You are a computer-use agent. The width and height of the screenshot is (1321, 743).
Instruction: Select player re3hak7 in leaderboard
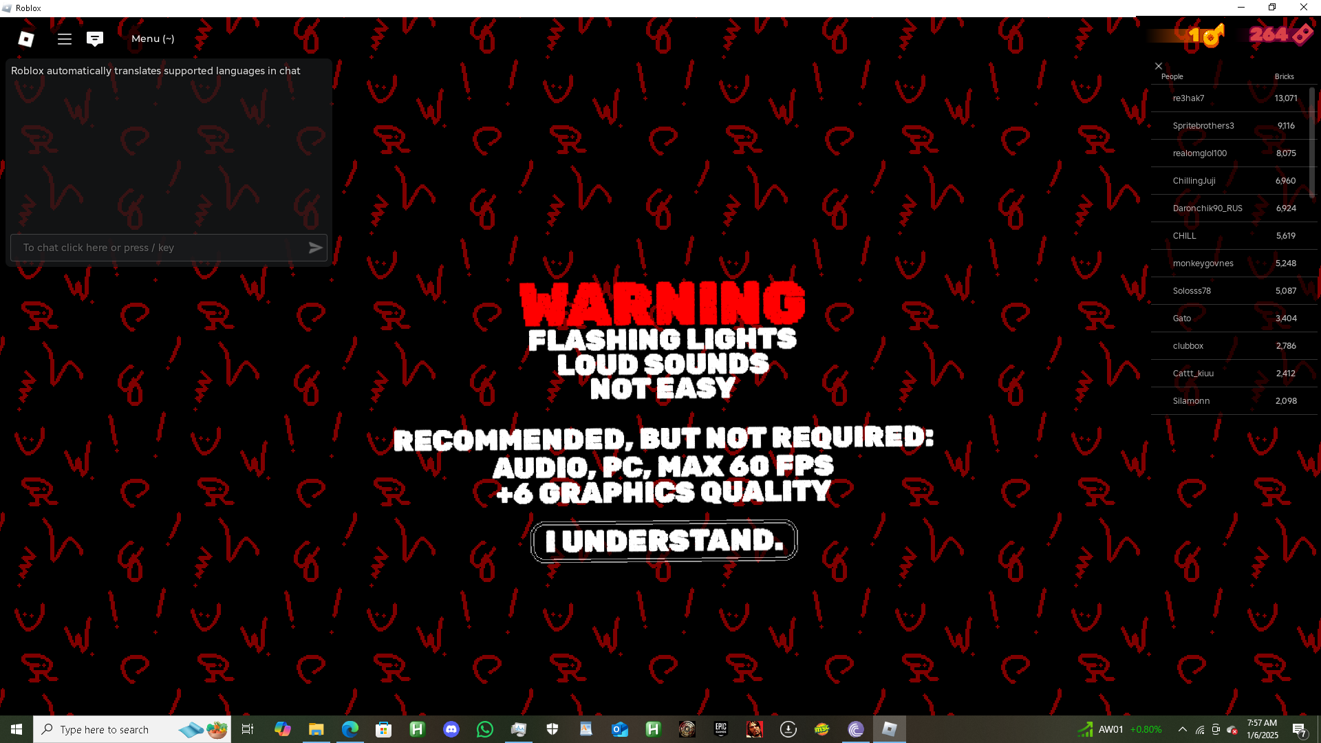point(1188,98)
